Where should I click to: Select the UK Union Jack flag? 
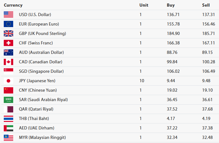(8, 33)
